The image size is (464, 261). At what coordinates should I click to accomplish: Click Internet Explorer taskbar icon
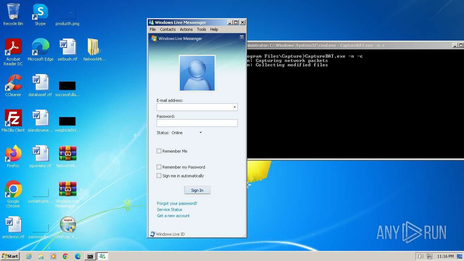click(29, 256)
